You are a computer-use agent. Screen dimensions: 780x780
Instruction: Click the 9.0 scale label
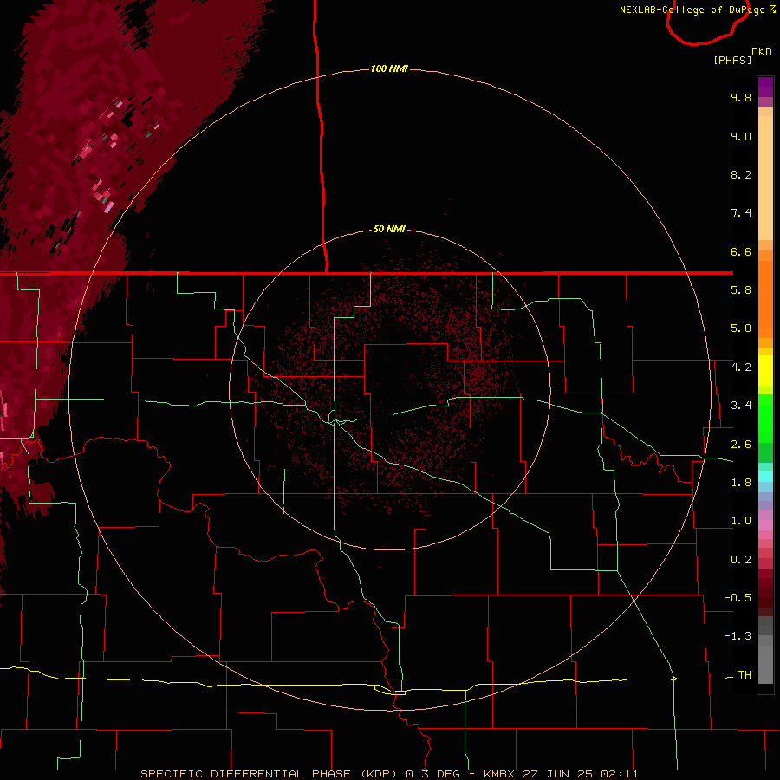coord(741,136)
